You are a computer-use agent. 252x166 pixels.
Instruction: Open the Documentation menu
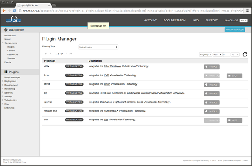pos(175,20)
